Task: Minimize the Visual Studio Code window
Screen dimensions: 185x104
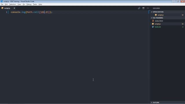Action: (x=173, y=1)
